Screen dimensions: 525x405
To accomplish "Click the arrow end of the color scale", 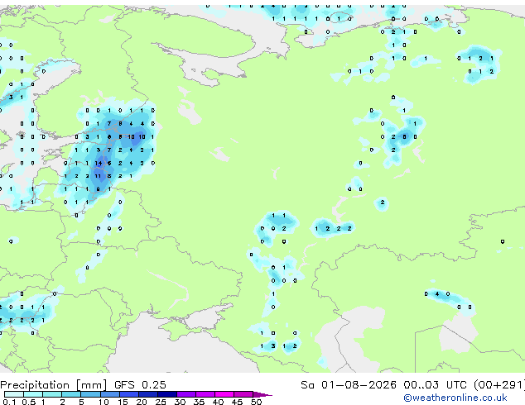I will (x=262, y=394).
